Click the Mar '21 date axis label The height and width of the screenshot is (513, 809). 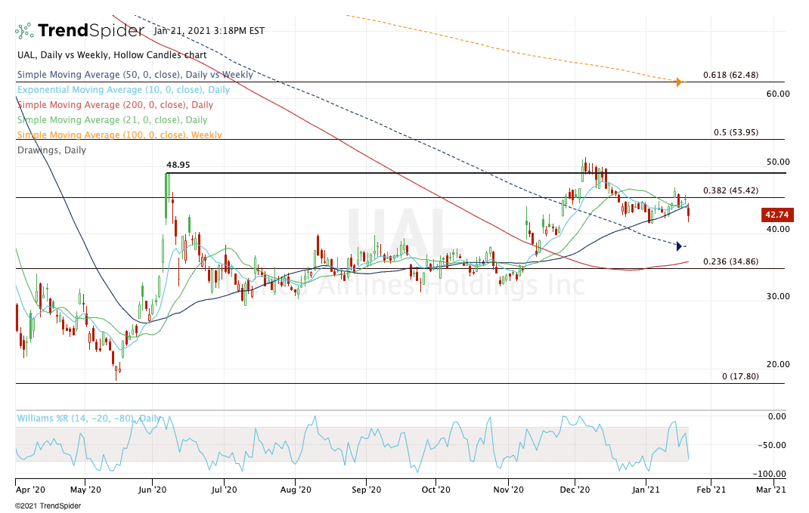771,490
